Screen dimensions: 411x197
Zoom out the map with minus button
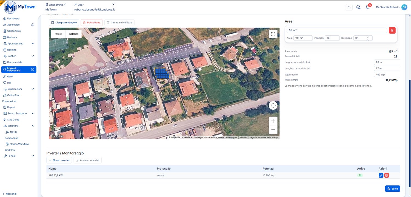click(x=273, y=130)
